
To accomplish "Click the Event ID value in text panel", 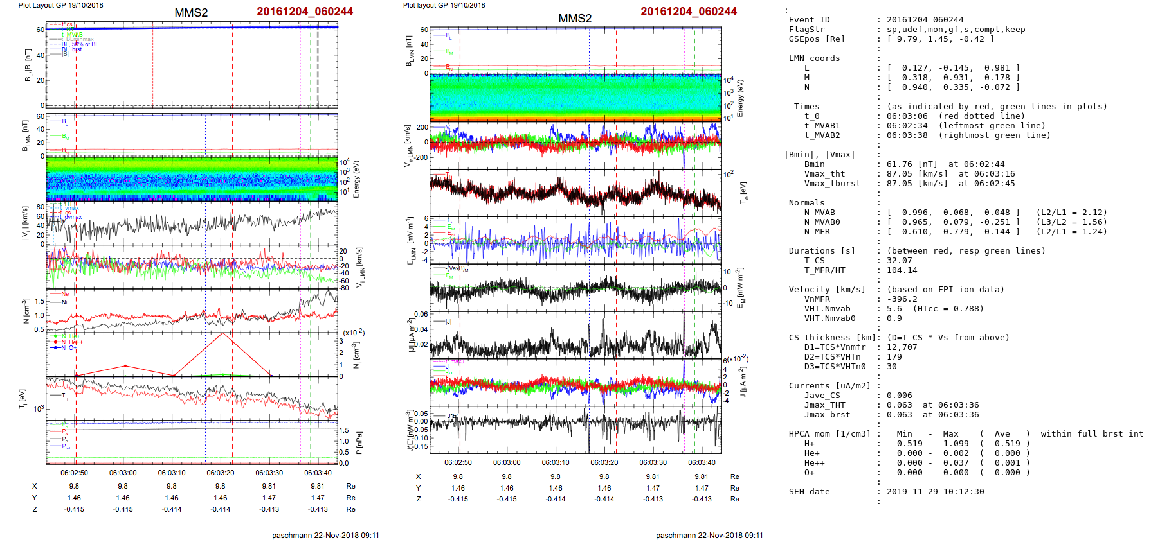I will click(925, 20).
